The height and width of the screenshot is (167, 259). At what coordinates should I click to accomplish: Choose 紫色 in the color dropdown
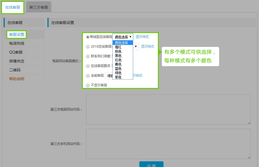118,77
